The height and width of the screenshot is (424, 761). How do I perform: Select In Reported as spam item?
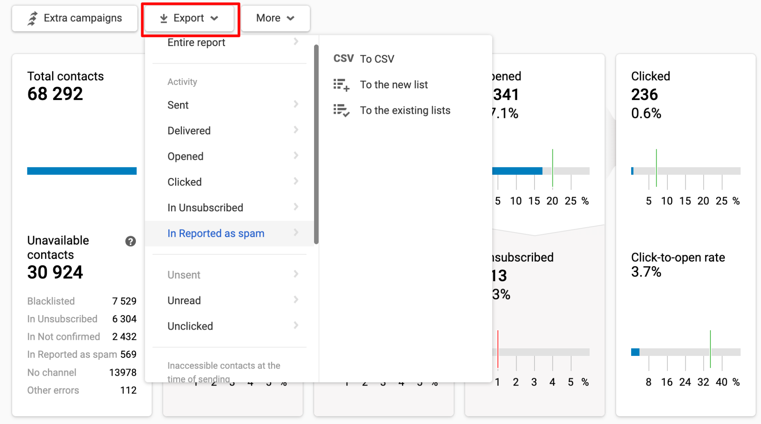pos(216,233)
